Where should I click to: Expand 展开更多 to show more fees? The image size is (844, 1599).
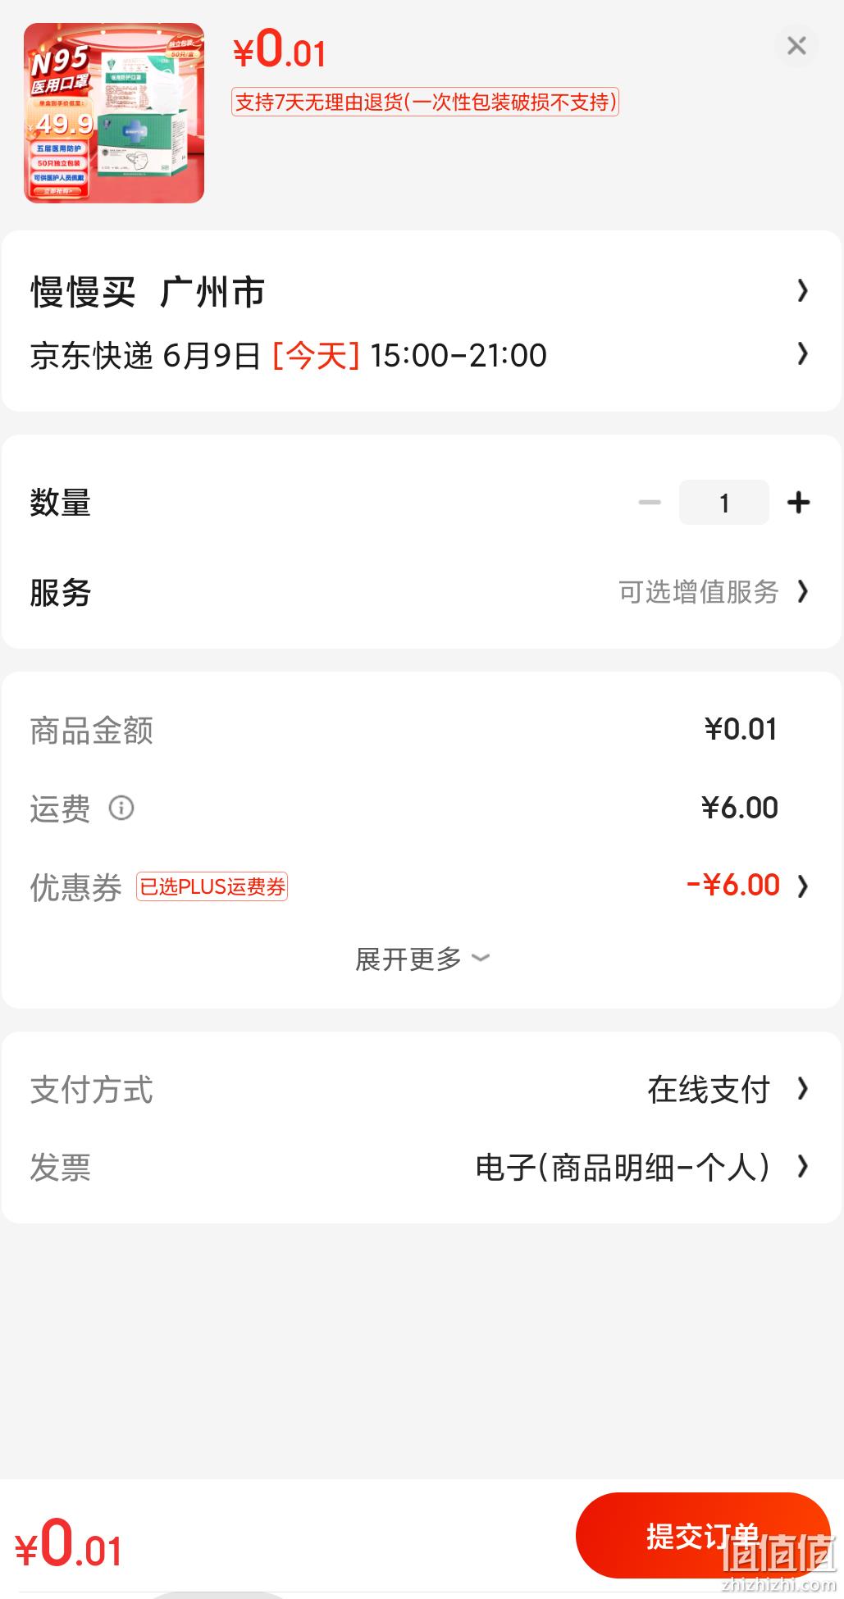[422, 959]
